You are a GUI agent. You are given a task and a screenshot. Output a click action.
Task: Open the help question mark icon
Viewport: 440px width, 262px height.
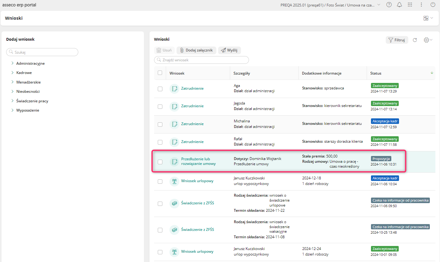pos(389,5)
